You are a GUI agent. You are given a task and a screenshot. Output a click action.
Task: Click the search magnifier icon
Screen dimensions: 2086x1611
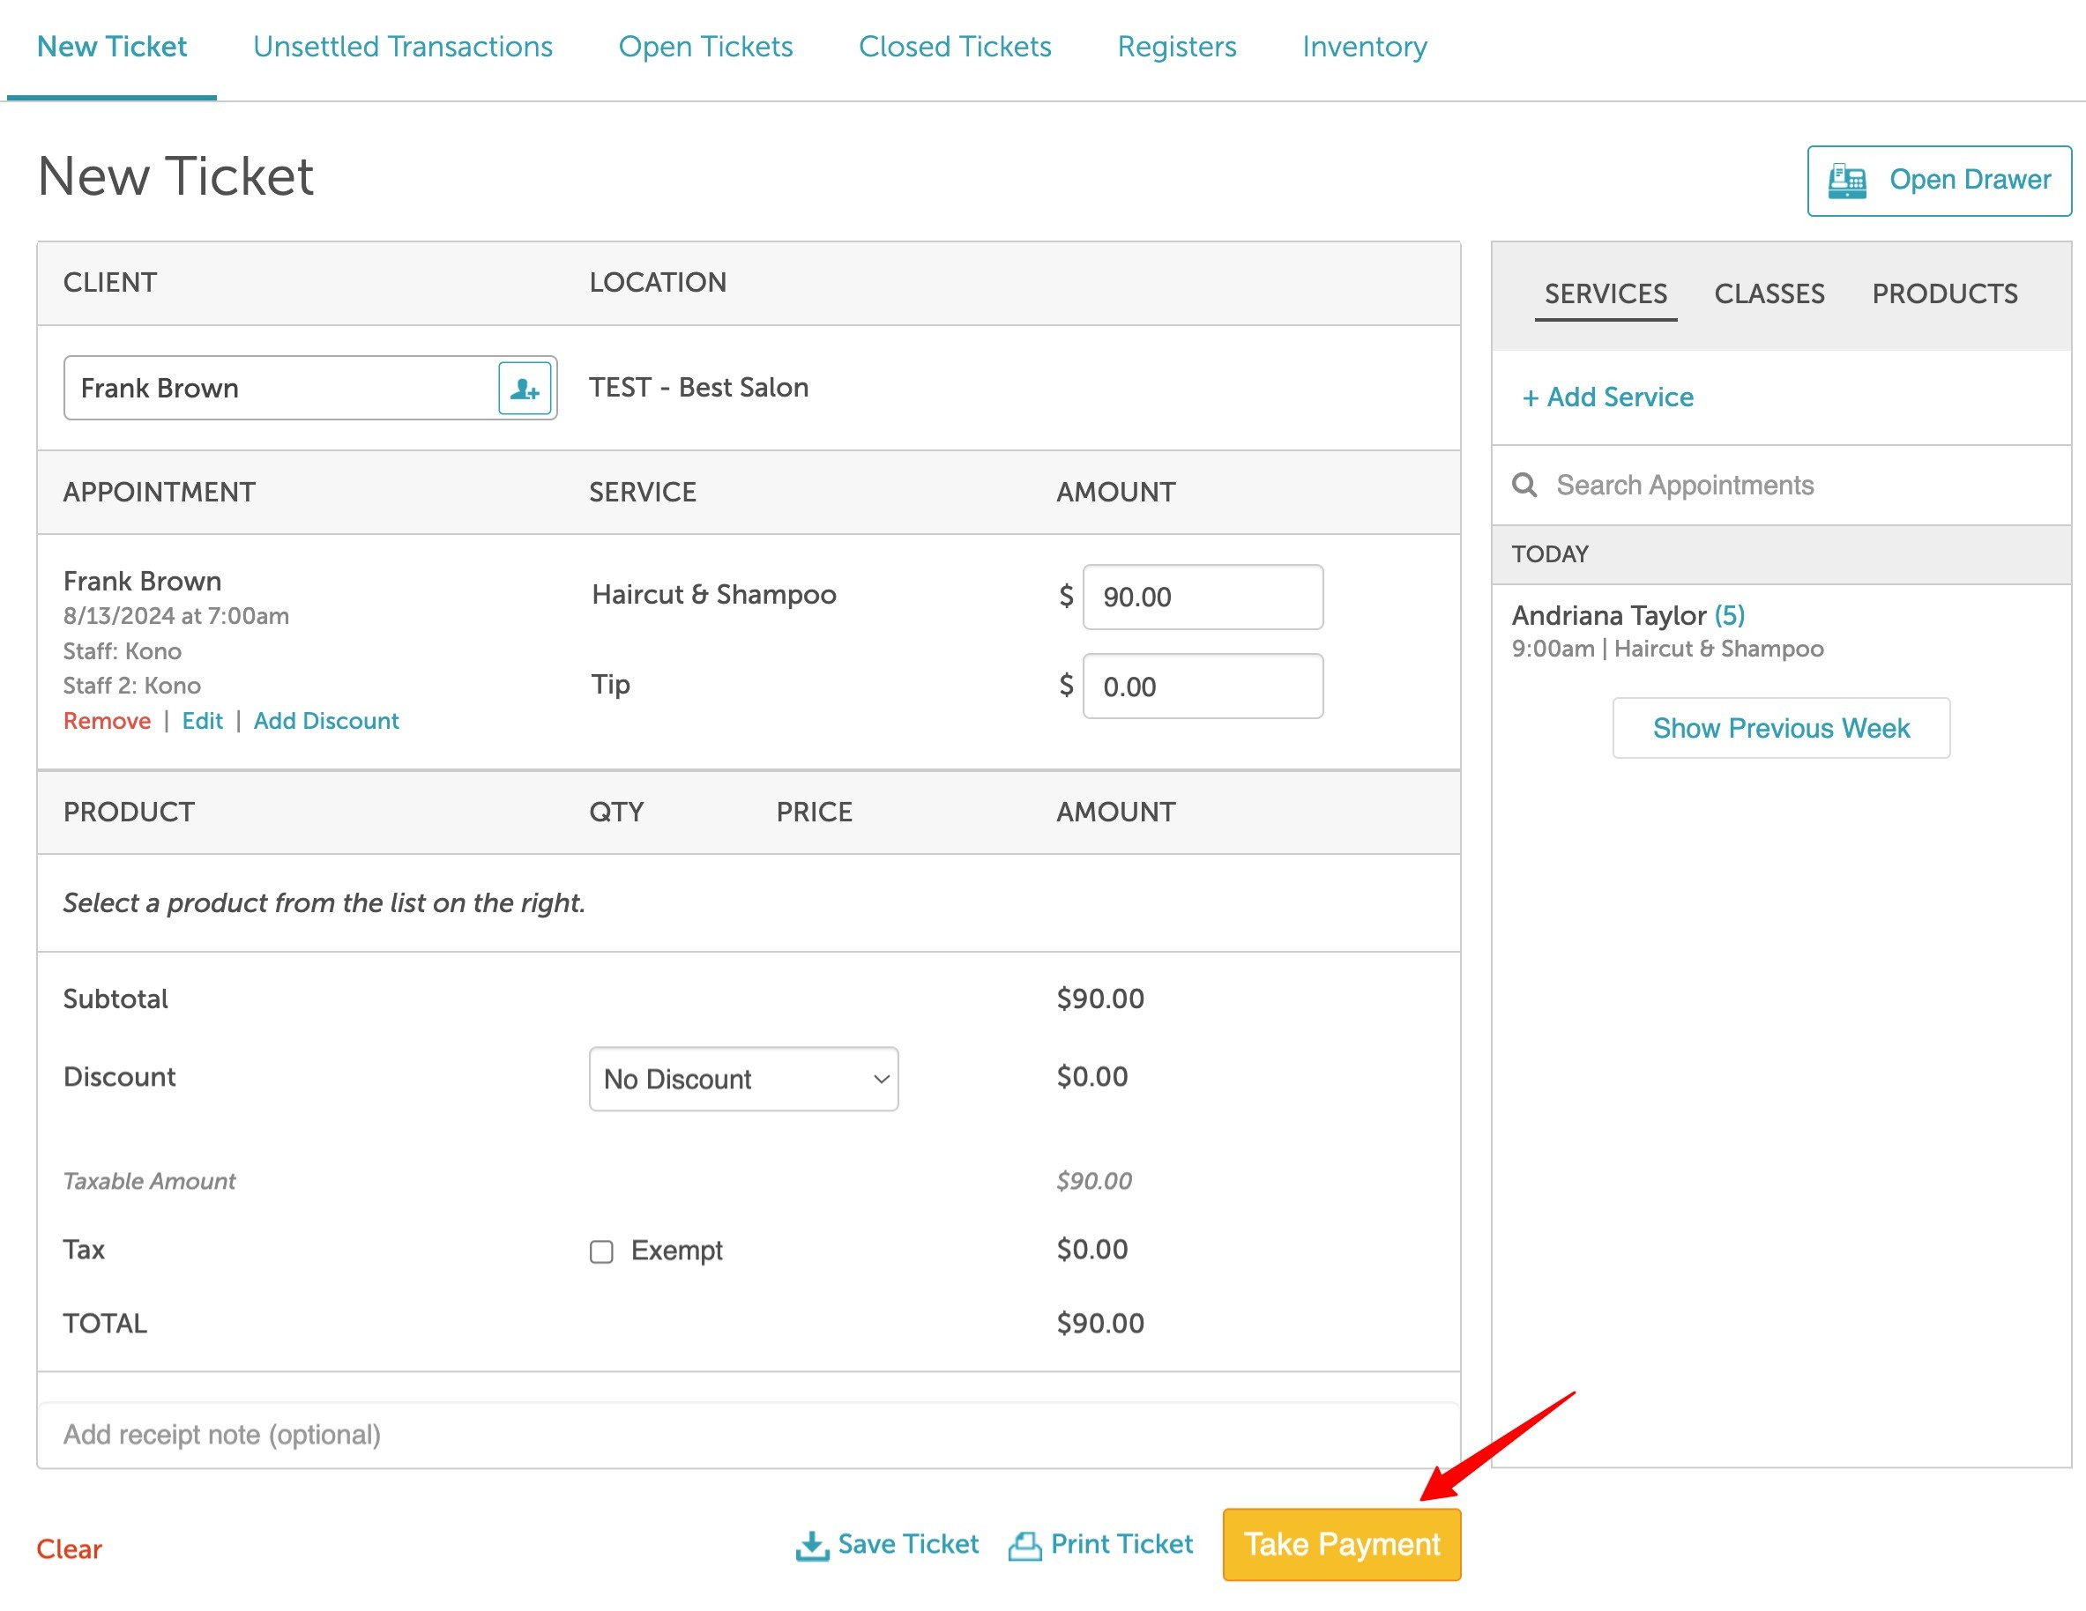click(1524, 485)
